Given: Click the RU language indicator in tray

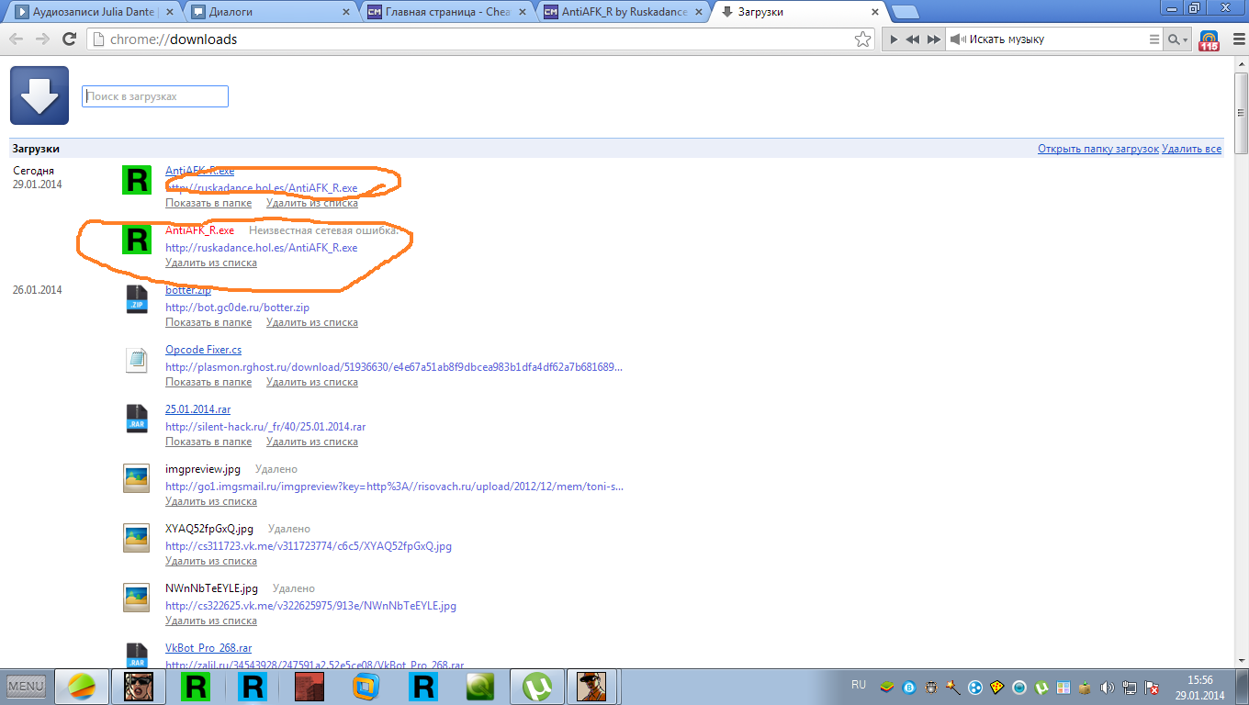Looking at the screenshot, I should (x=859, y=685).
